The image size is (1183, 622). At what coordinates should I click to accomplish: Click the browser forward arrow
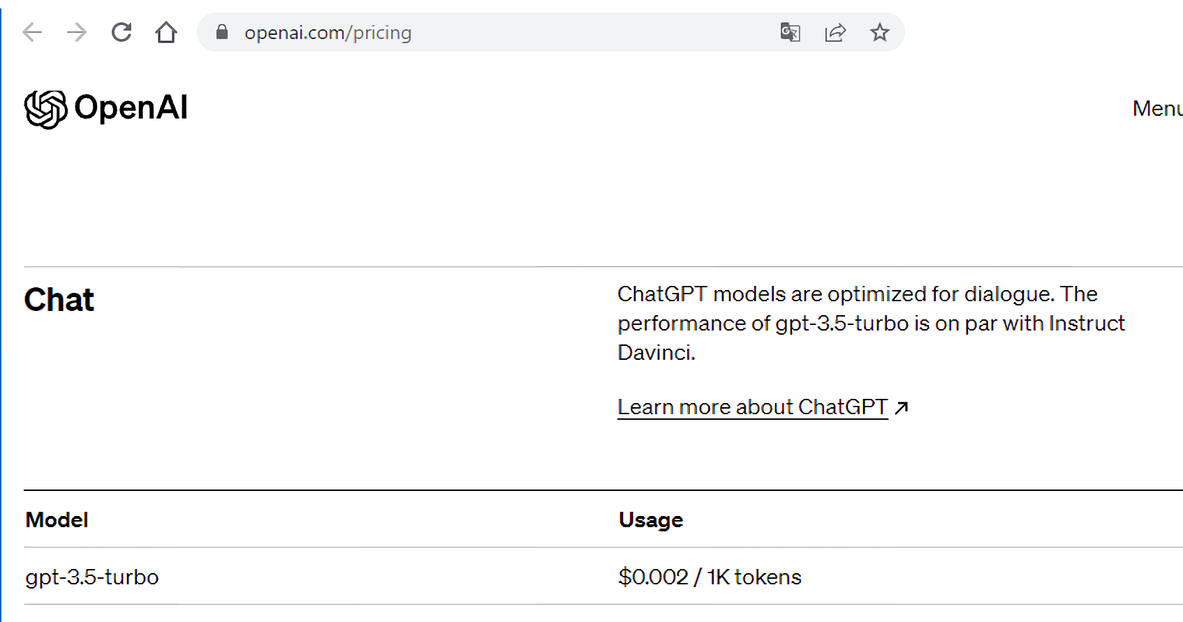76,32
